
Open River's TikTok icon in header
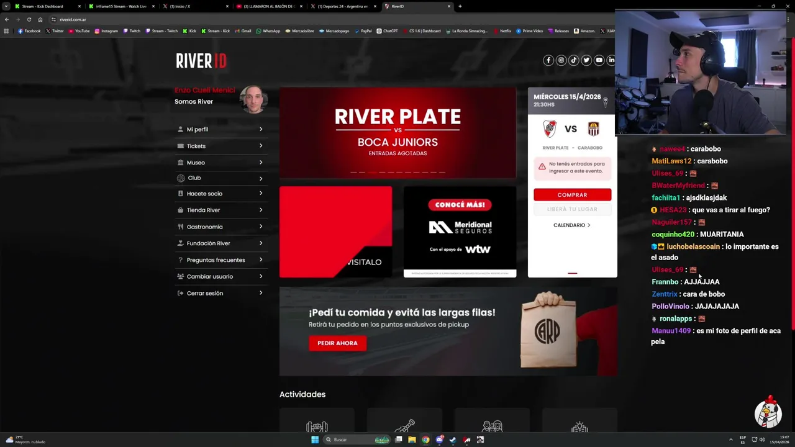[574, 60]
